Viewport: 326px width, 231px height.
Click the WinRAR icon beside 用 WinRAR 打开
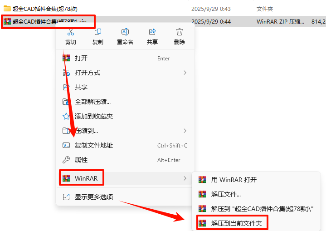pyautogui.click(x=202, y=180)
